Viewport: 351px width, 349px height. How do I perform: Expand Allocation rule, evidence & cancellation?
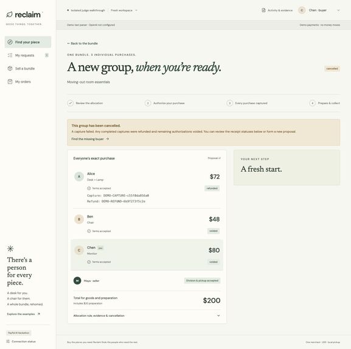click(147, 316)
